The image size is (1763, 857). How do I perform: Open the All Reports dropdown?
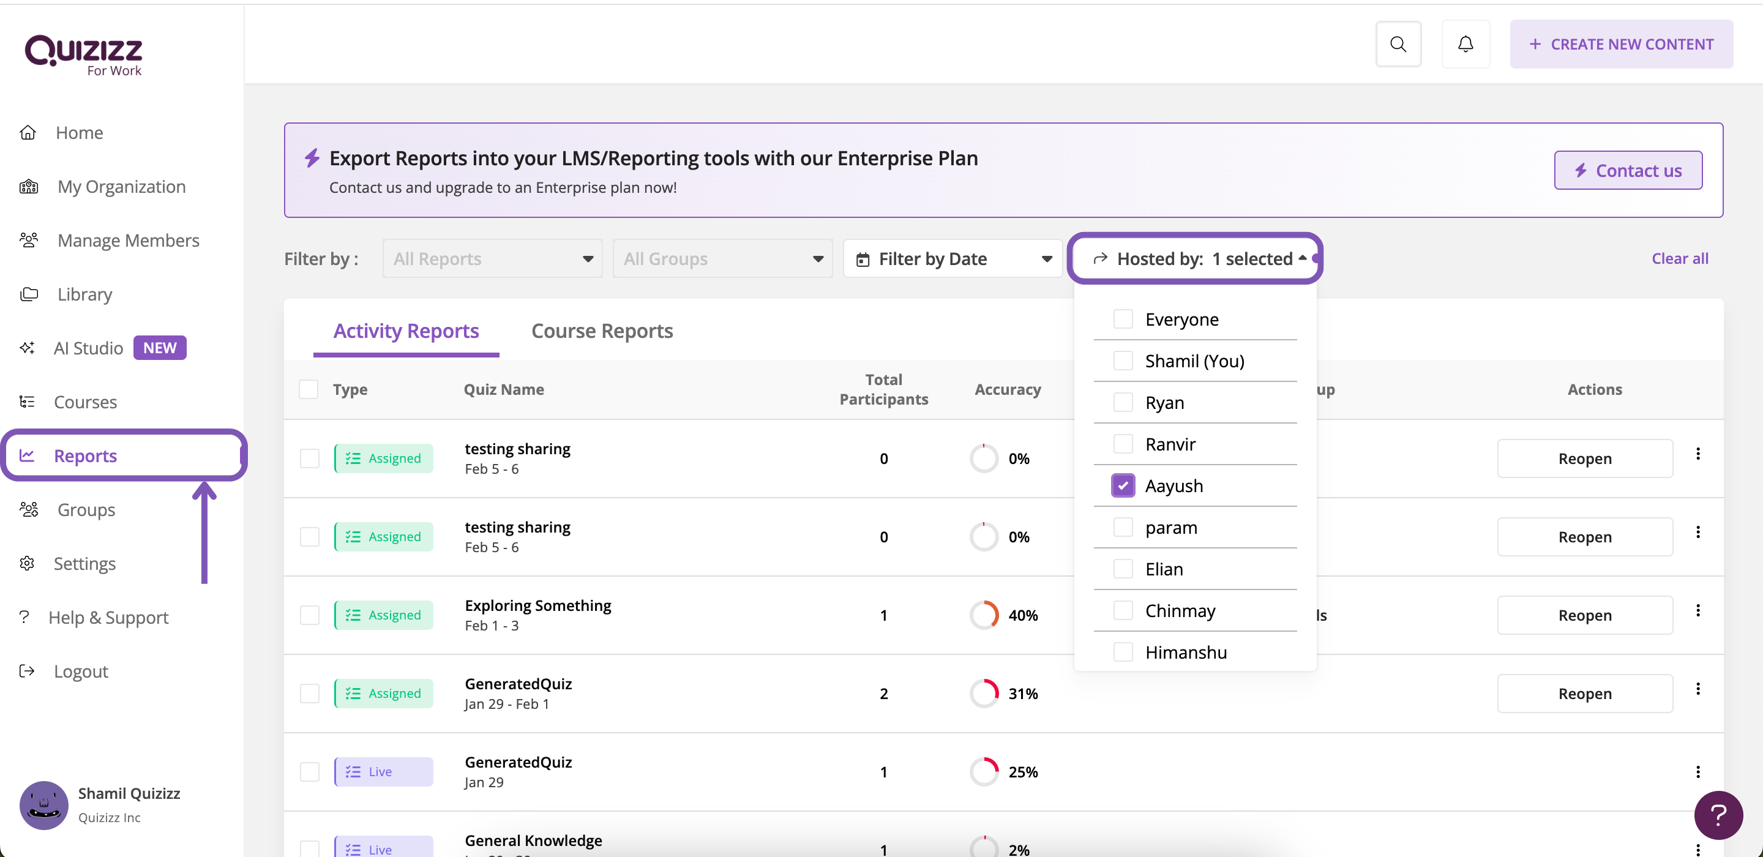492,259
